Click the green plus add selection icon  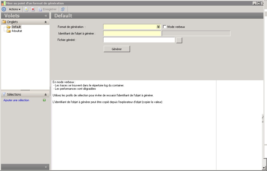point(44,100)
